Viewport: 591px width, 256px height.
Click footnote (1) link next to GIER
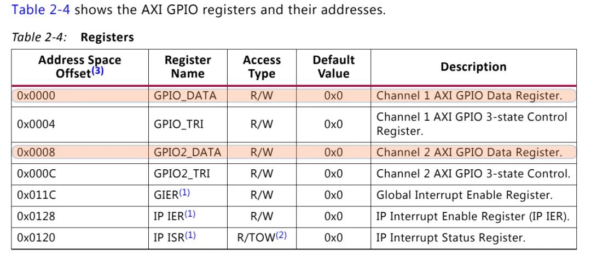click(x=184, y=193)
